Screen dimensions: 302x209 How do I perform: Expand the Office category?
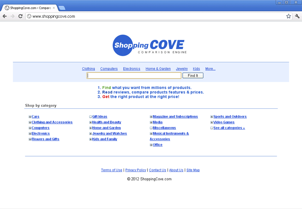tap(151, 145)
